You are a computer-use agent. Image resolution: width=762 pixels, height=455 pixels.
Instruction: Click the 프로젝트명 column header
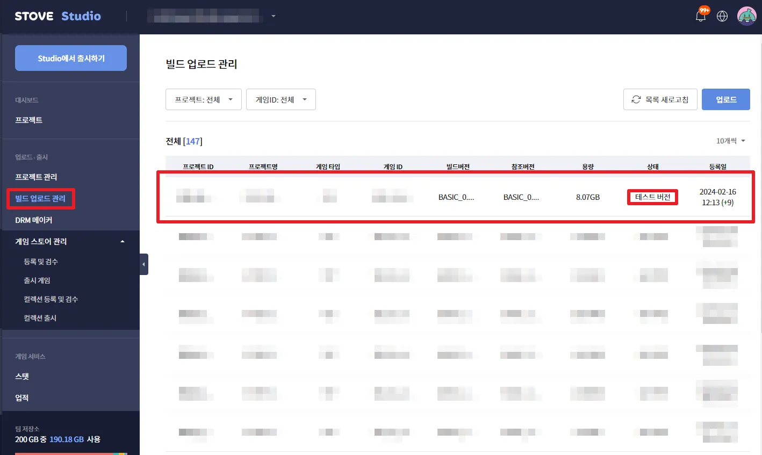[263, 167]
